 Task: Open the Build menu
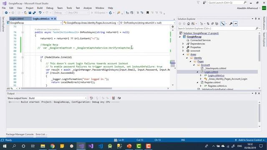point(40,8)
